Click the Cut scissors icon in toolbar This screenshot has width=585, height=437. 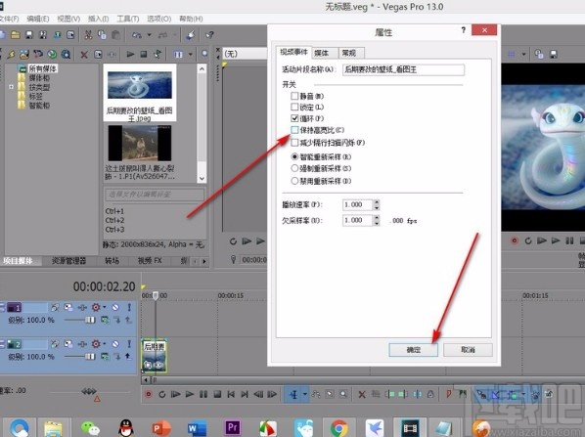(88, 35)
